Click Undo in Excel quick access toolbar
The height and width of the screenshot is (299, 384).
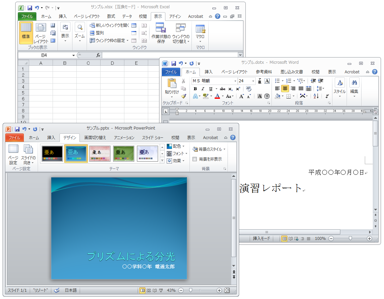(x=37, y=8)
